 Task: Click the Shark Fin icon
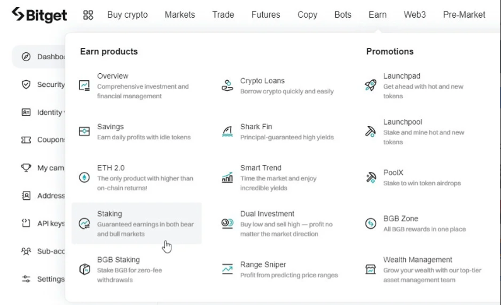pos(227,132)
